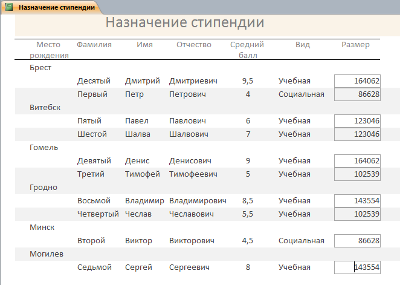This screenshot has width=400, height=285.
Task: Click the size field in Десятый's row
Action: 357,81
